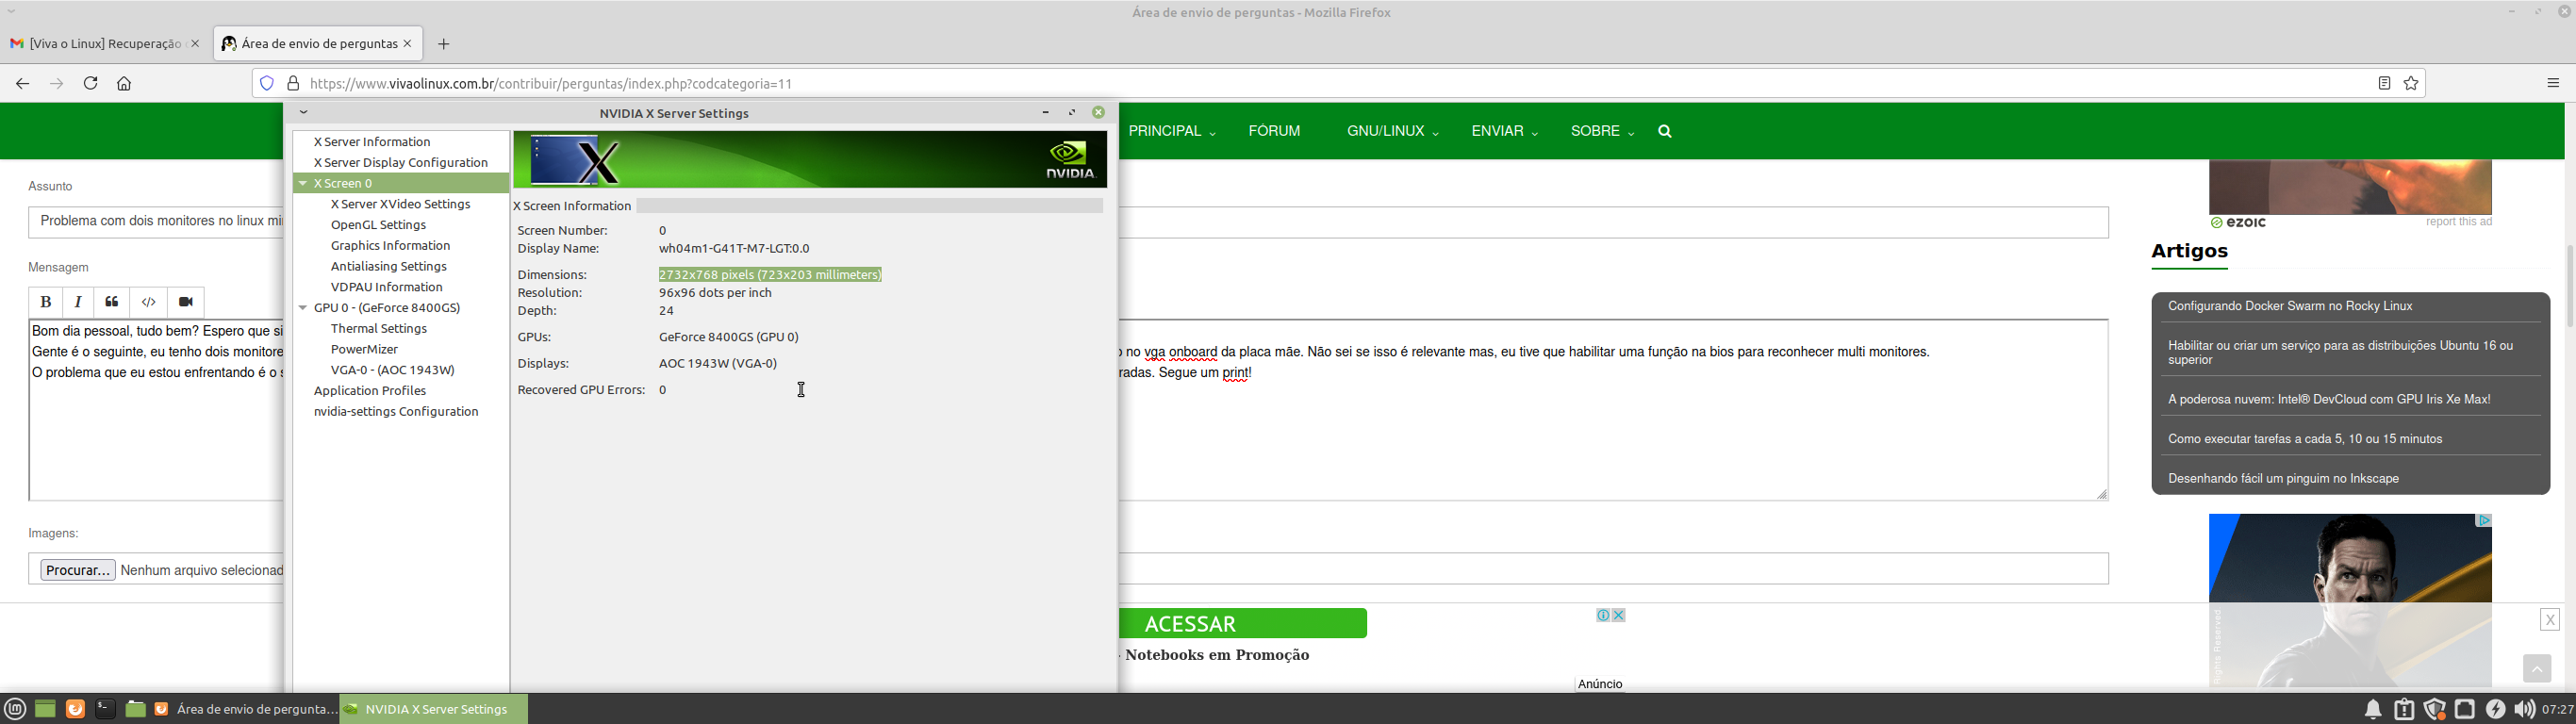The width and height of the screenshot is (2576, 724).
Task: Expand the PRINCIPAL site menu
Action: click(1172, 132)
